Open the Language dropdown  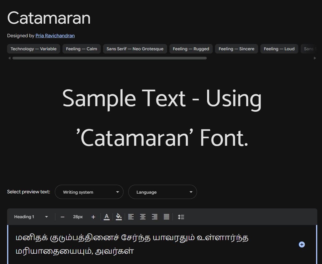pyautogui.click(x=162, y=192)
